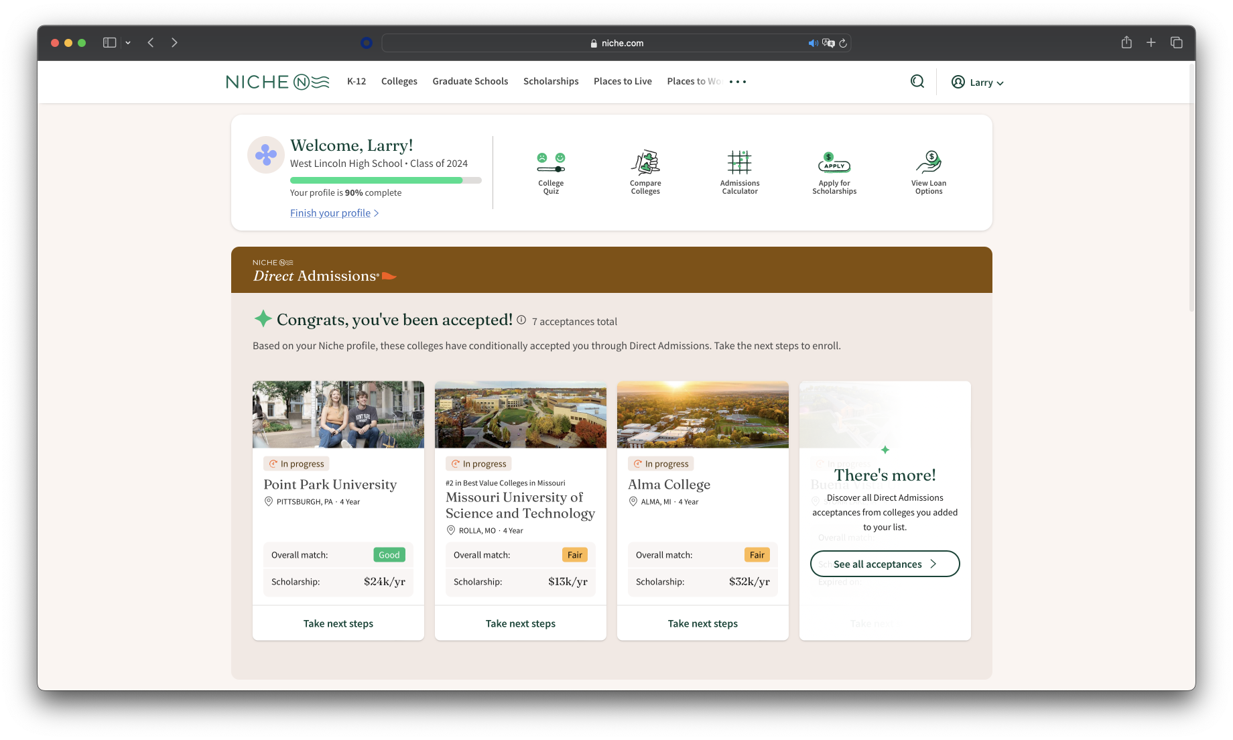Image resolution: width=1233 pixels, height=740 pixels.
Task: Click the page vertical scrollbar
Action: 1191,188
